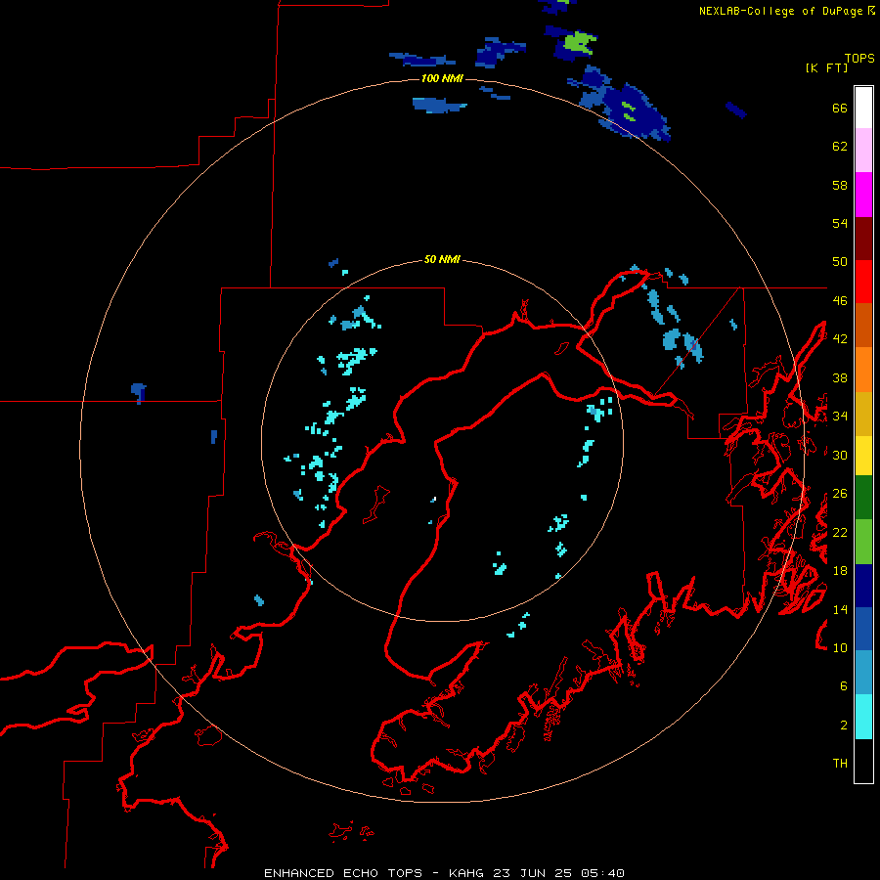This screenshot has width=880, height=880.
Task: Choose the dark green legend swatch
Action: click(x=863, y=498)
